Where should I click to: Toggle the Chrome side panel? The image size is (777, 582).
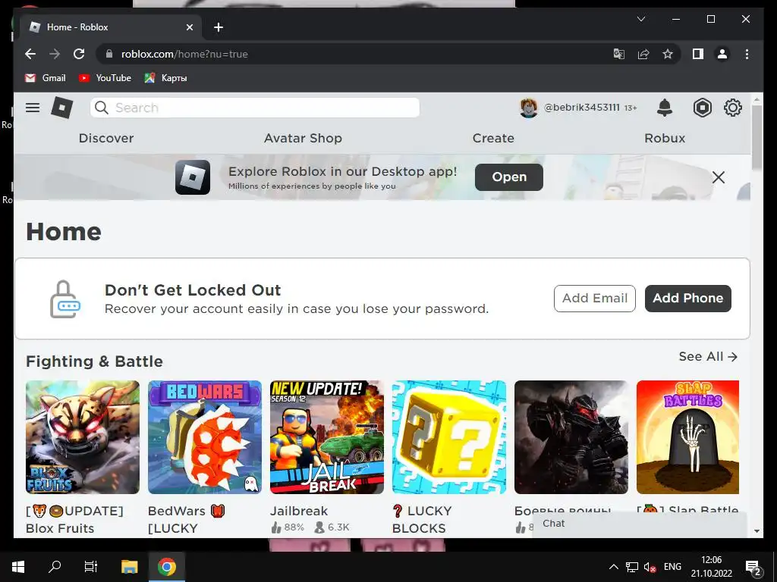pyautogui.click(x=698, y=54)
